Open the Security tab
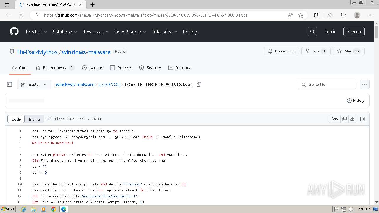 [x=150, y=68]
